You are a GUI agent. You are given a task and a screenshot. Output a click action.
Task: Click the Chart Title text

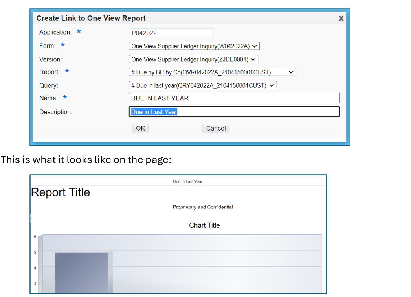click(204, 225)
